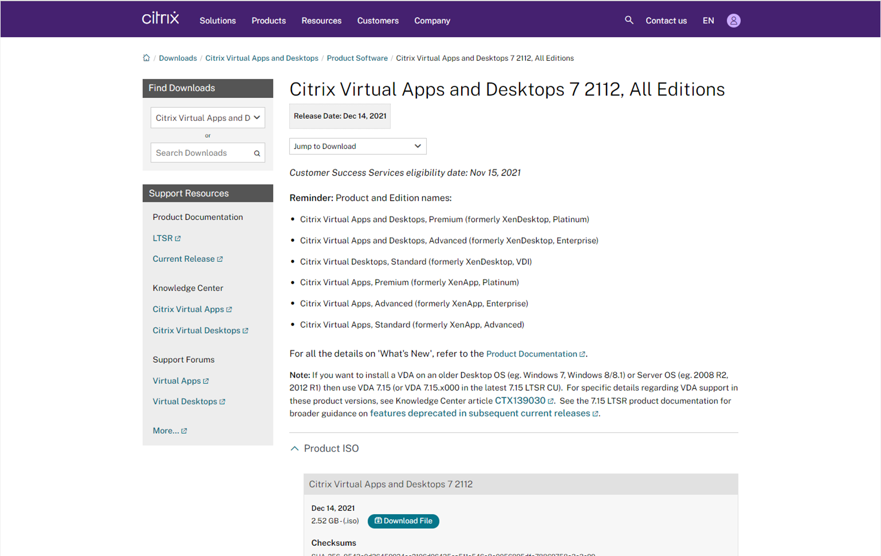Click the Search Downloads magnifier icon
The image size is (881, 556).
[257, 153]
